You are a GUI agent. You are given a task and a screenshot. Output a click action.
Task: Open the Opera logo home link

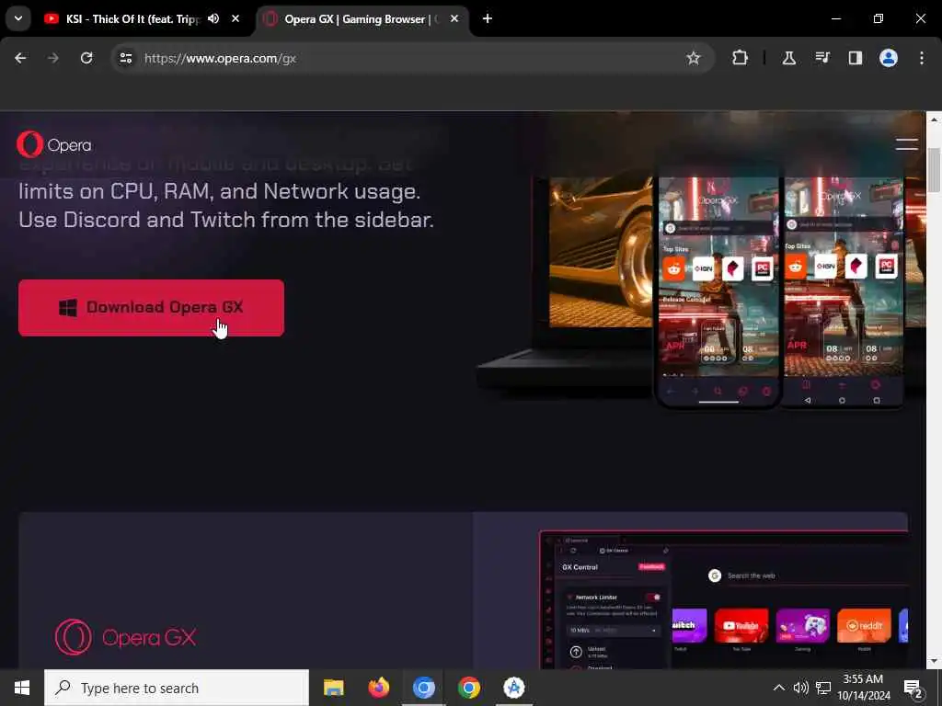click(54, 144)
